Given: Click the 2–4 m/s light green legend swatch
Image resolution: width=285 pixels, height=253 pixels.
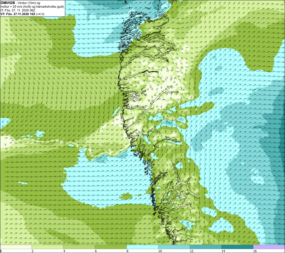Looking at the screenshot, I should tap(47, 247).
